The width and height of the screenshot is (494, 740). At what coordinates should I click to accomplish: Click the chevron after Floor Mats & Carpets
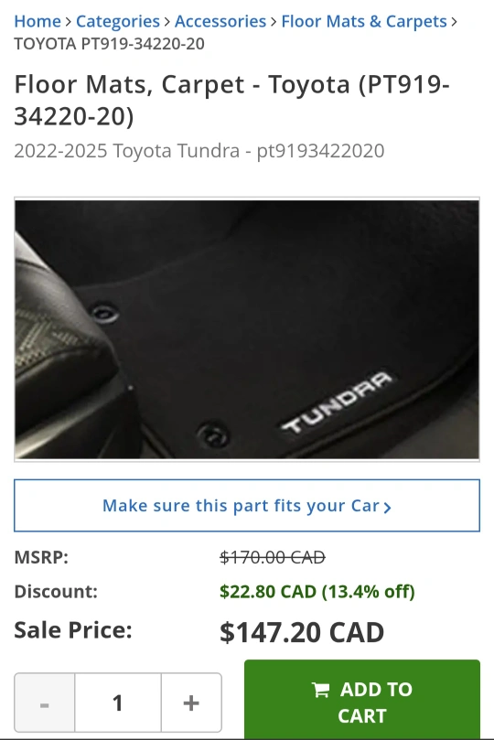click(x=454, y=22)
